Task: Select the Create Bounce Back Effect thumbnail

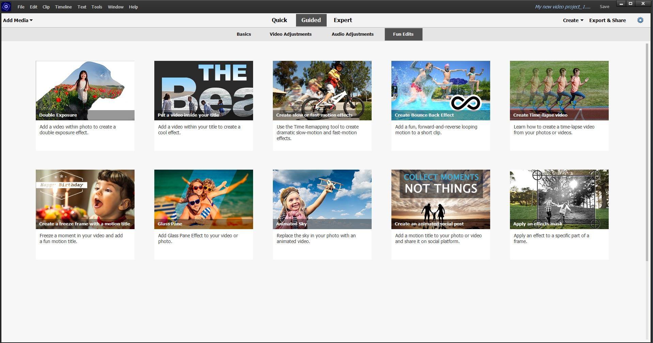Action: click(440, 90)
